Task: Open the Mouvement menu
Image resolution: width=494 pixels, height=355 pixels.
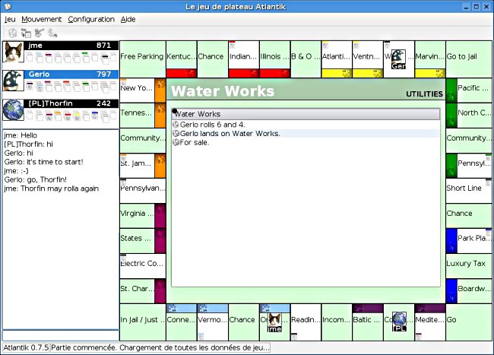Action: click(x=41, y=19)
